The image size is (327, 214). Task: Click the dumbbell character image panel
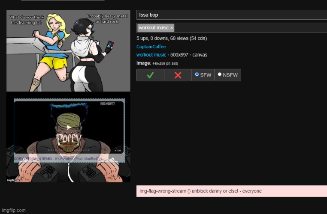68,171
